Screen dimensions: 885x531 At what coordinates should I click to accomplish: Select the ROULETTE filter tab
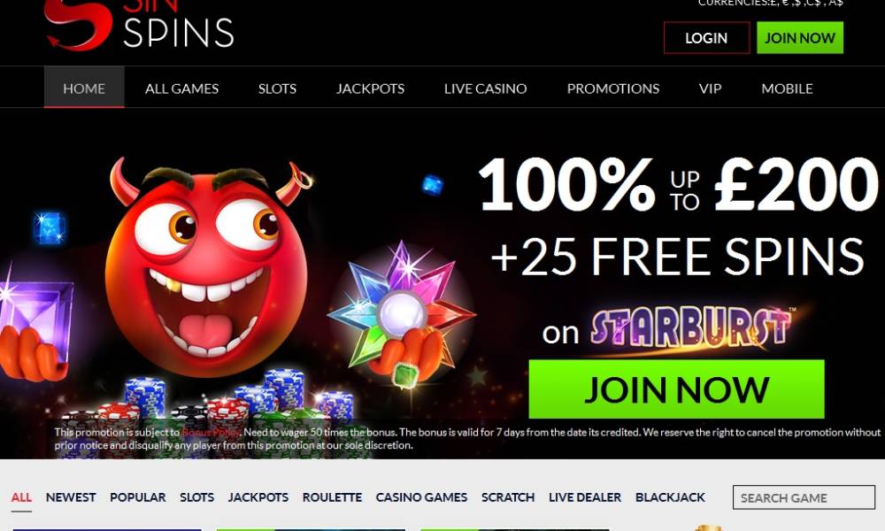pyautogui.click(x=332, y=497)
